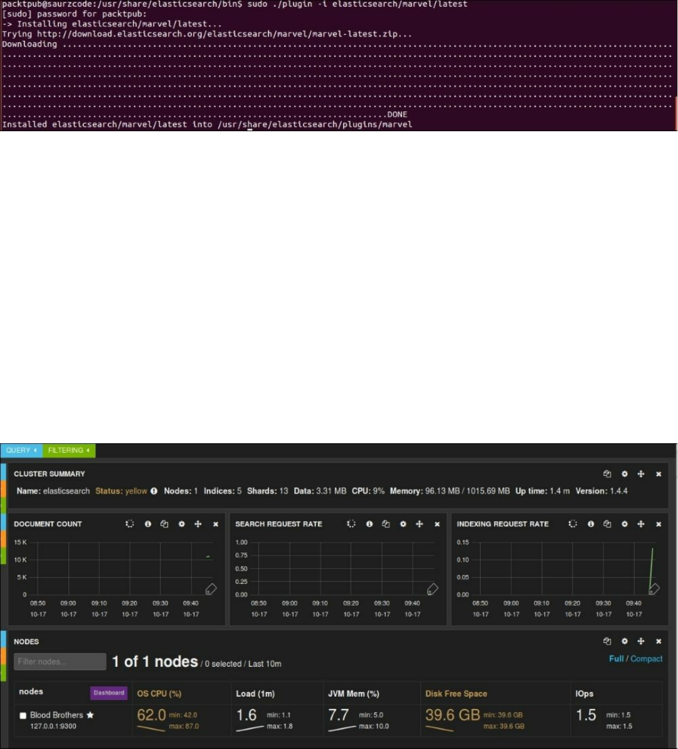678x749 pixels.
Task: Click the Filter nodes input field
Action: point(60,662)
